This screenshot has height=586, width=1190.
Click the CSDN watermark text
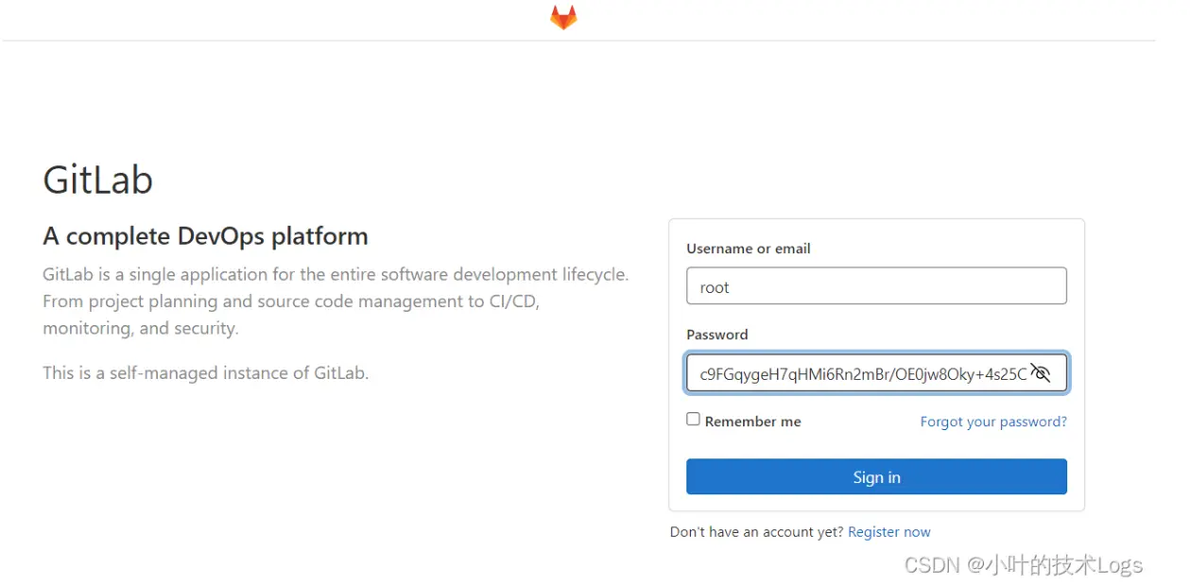(1023, 565)
